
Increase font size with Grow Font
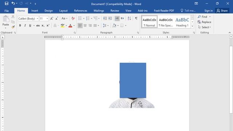pos(52,19)
